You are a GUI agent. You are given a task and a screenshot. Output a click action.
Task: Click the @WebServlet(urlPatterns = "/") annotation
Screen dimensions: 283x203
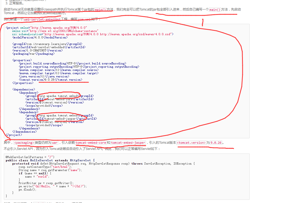tap(30, 157)
